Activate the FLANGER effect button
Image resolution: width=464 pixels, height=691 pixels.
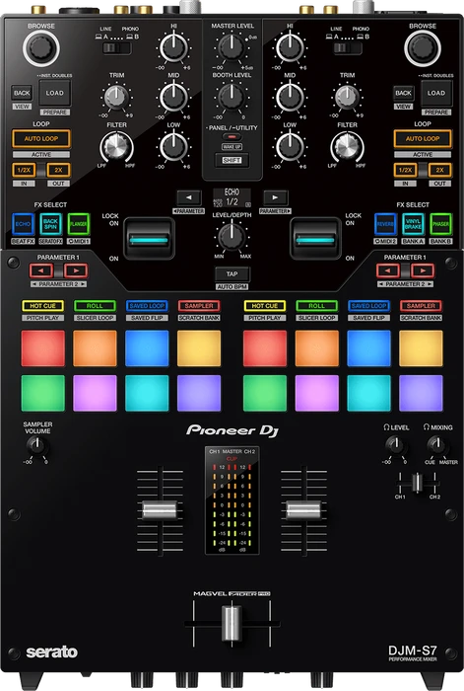point(79,224)
